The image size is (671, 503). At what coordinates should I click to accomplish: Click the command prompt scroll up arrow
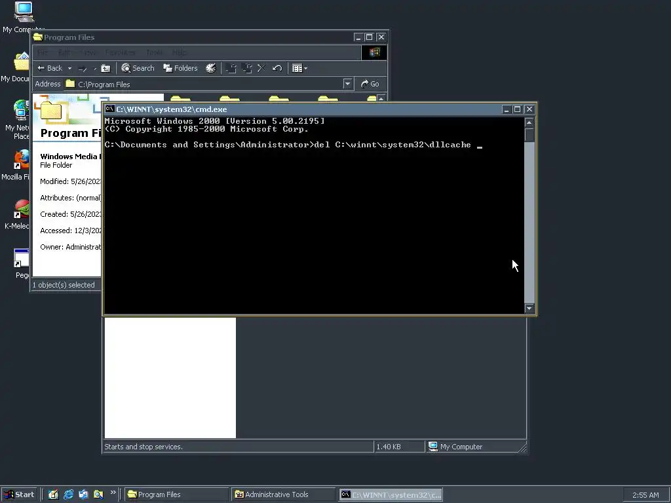529,122
